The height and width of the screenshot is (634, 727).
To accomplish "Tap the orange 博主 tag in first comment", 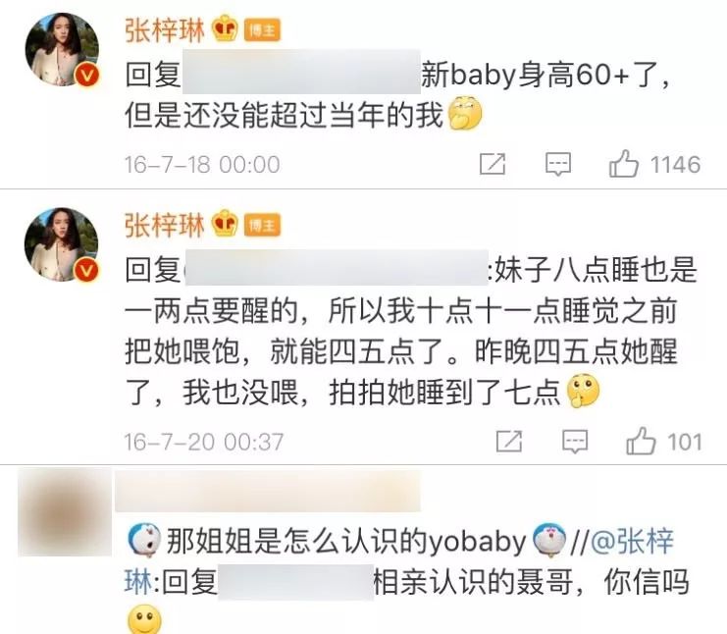I will coord(262,30).
